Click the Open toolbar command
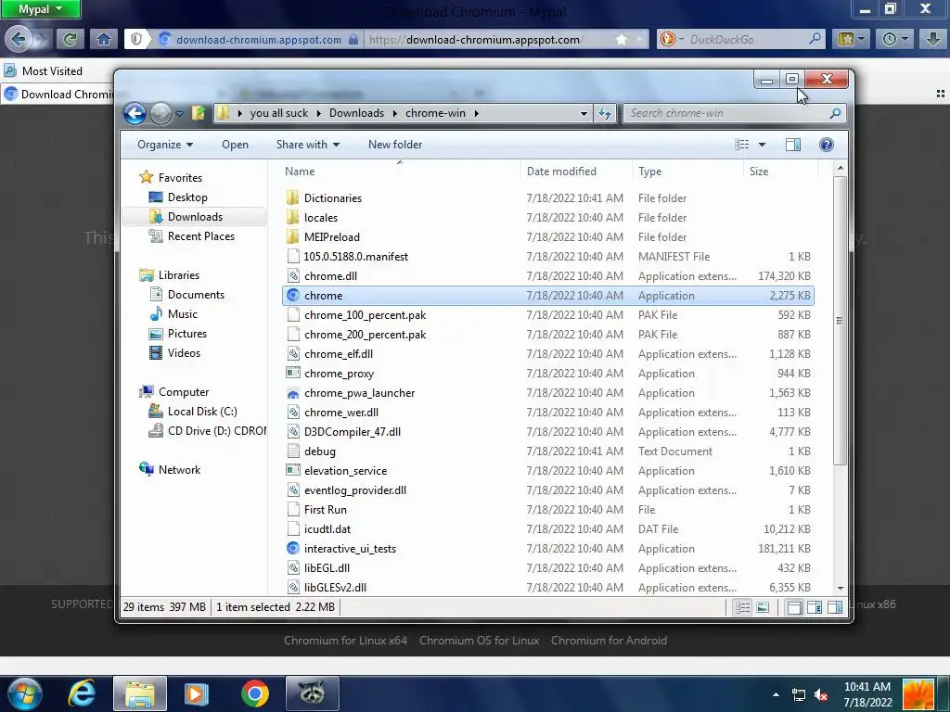 (235, 145)
